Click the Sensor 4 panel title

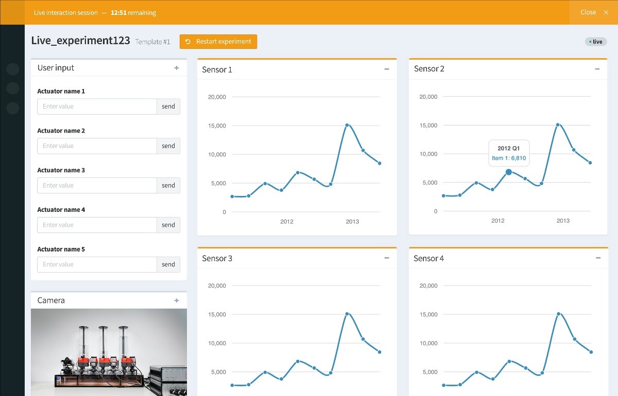[428, 258]
